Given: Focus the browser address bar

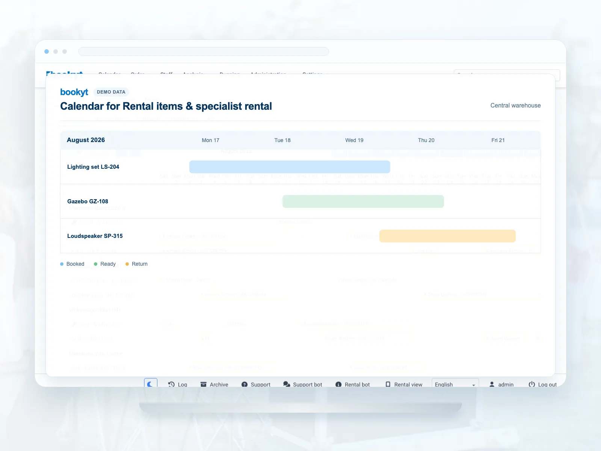Looking at the screenshot, I should click(x=203, y=51).
